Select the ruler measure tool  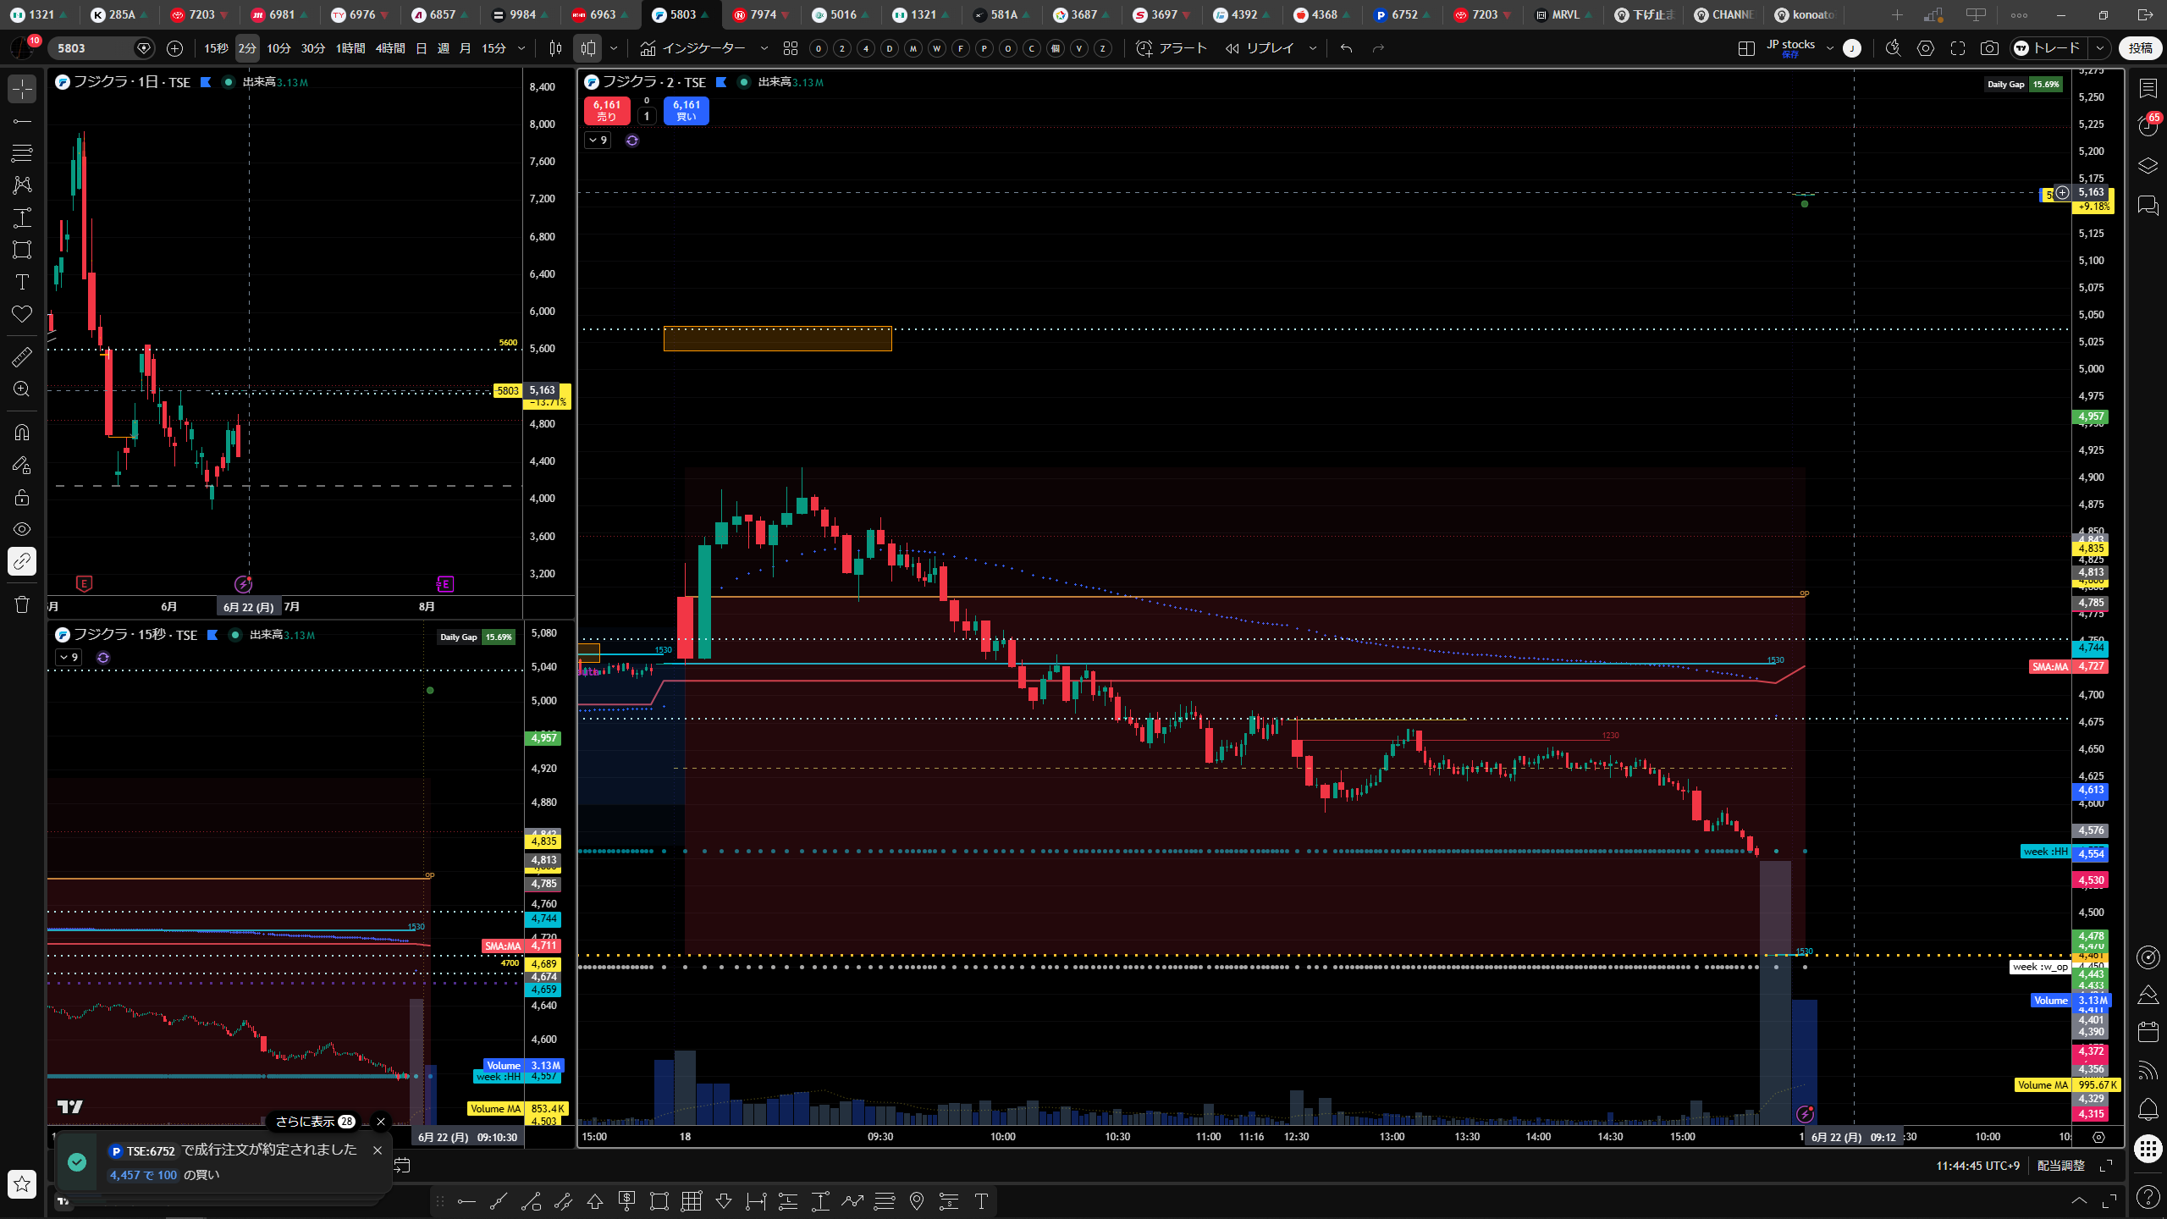point(22,357)
